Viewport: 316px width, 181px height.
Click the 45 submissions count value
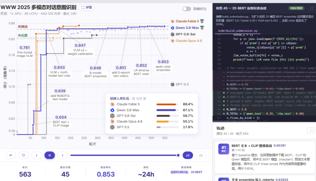65,174
